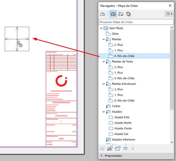Click the clone a folder icon
This screenshot has height=161, width=176.
[x=110, y=148]
